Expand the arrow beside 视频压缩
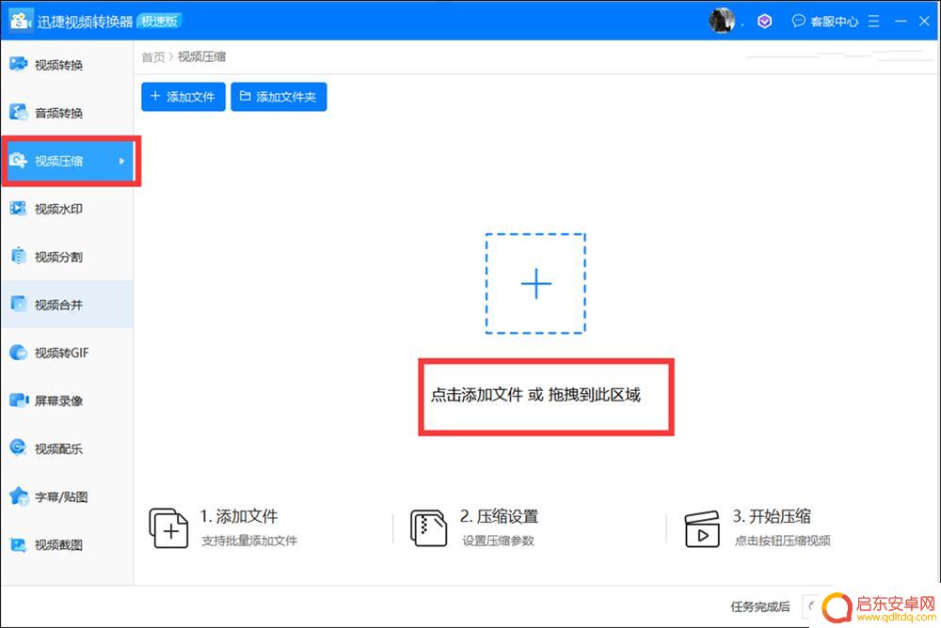 pos(121,161)
